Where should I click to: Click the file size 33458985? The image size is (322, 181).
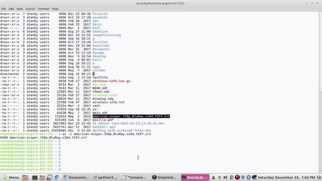point(58,131)
